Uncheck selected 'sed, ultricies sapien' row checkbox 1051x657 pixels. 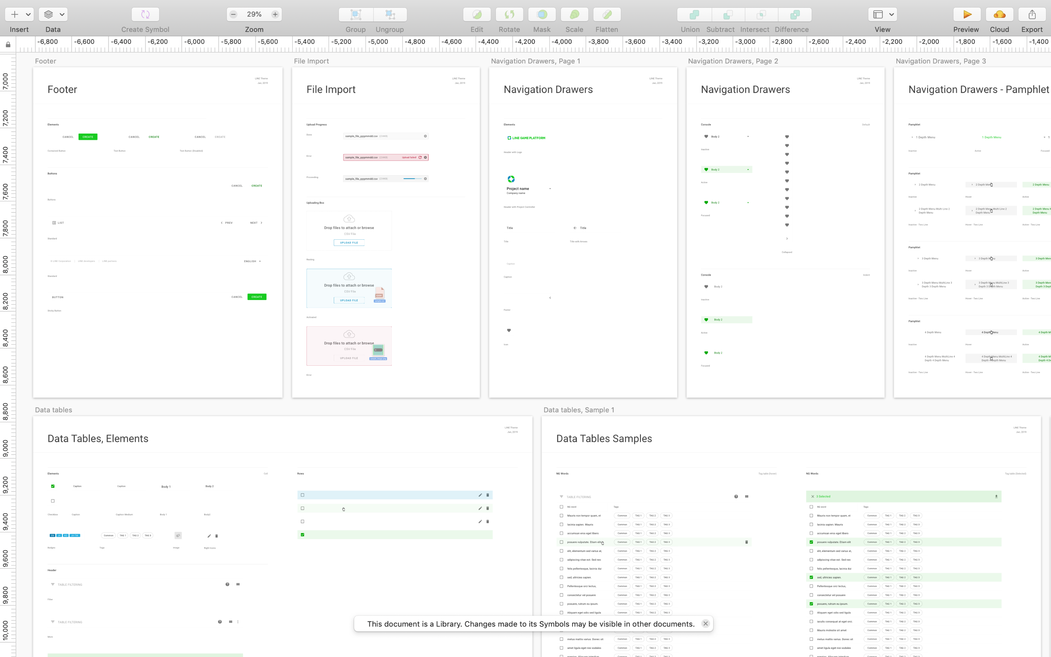(811, 577)
